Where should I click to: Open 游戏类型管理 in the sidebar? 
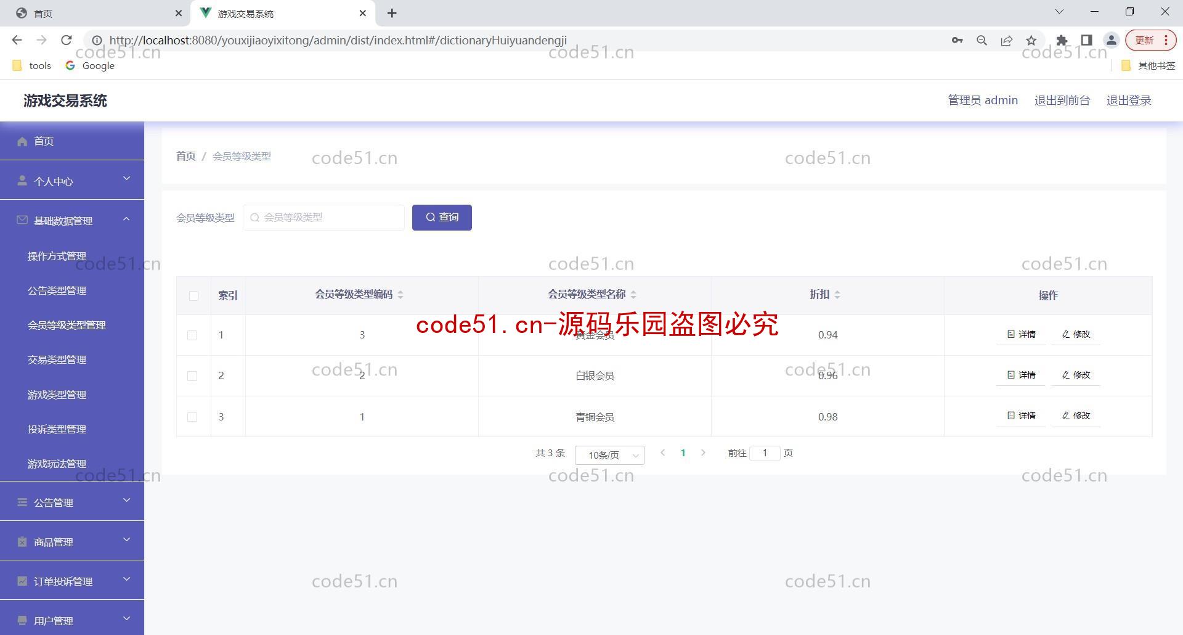(x=57, y=395)
